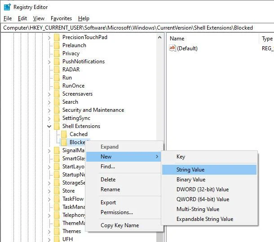Viewport: 274px width, 242px height.
Task: Click the Store folder icon
Action: coord(57,191)
